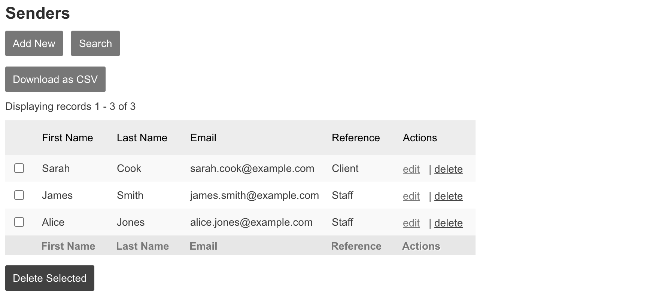Click the top Email column header
This screenshot has width=665, height=296.
click(203, 138)
